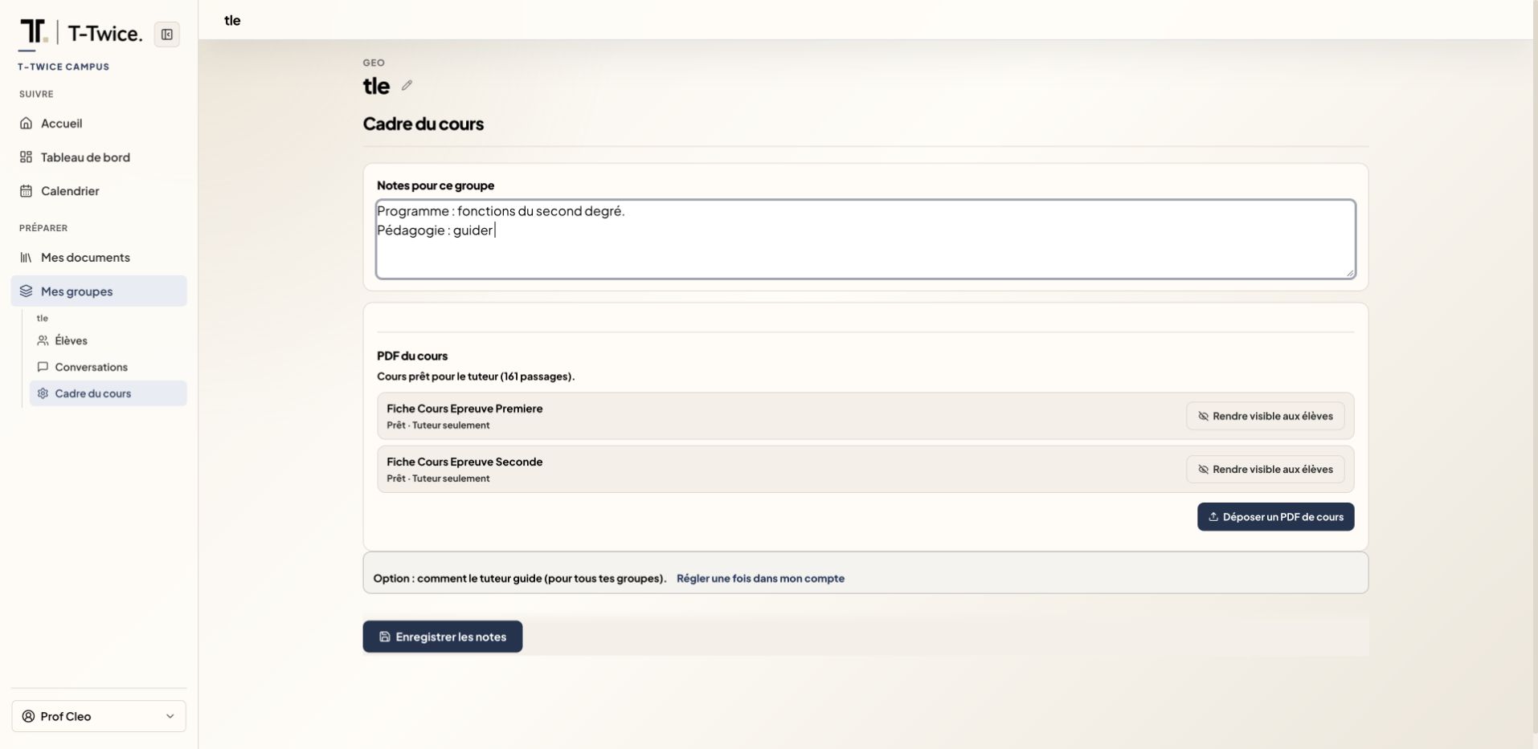Screen dimensions: 1538x749
Task: Click into the Notes pour ce groupe textarea
Action: (865, 239)
